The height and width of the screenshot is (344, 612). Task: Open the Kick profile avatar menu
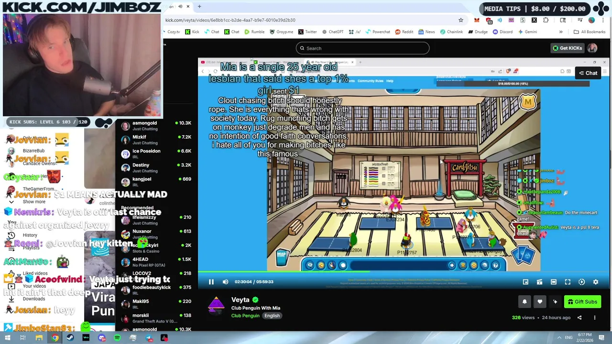click(592, 48)
